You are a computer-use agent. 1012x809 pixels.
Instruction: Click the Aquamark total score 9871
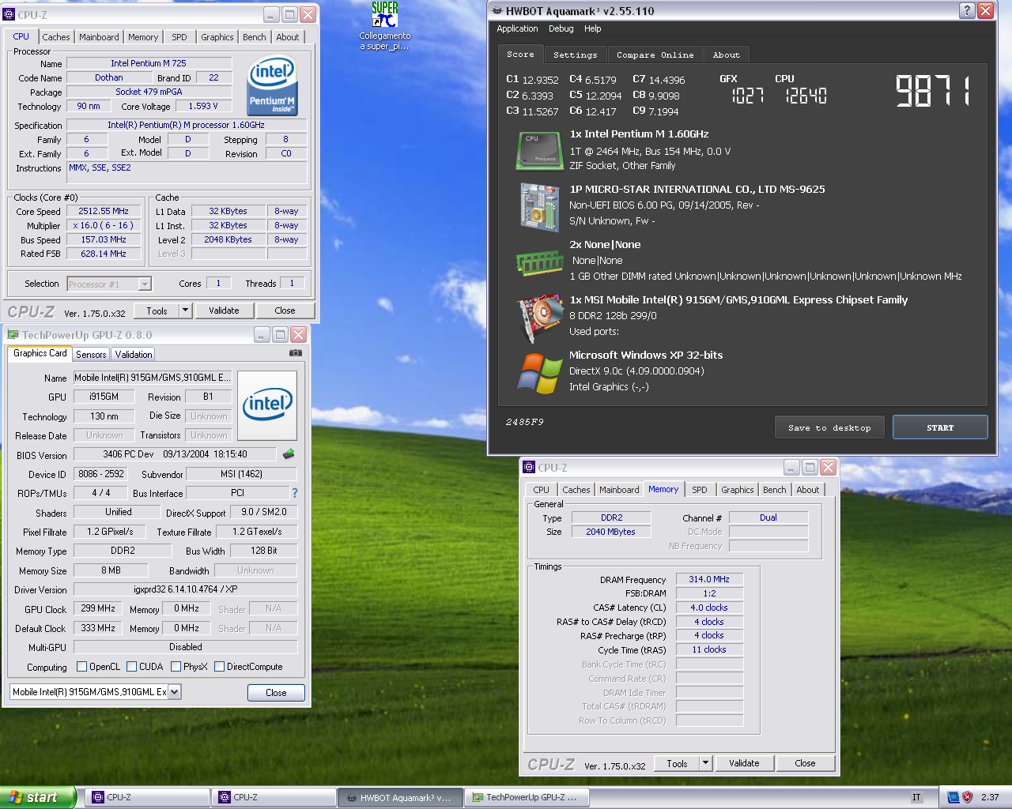click(933, 91)
